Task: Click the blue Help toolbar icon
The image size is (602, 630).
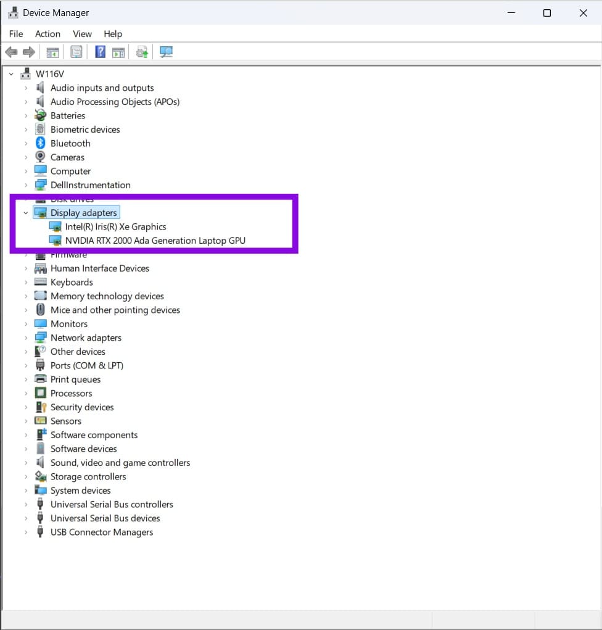Action: click(100, 52)
